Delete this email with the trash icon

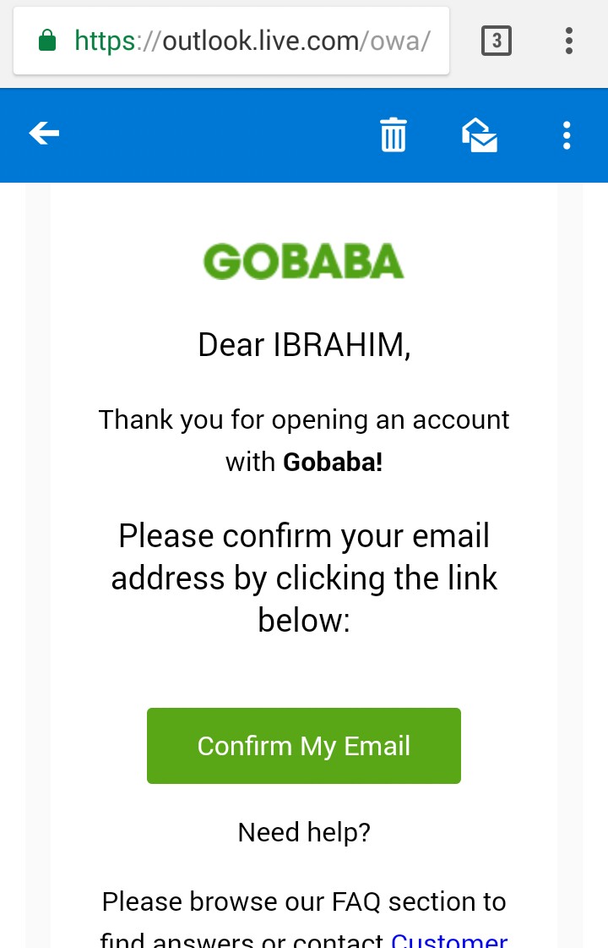tap(393, 134)
